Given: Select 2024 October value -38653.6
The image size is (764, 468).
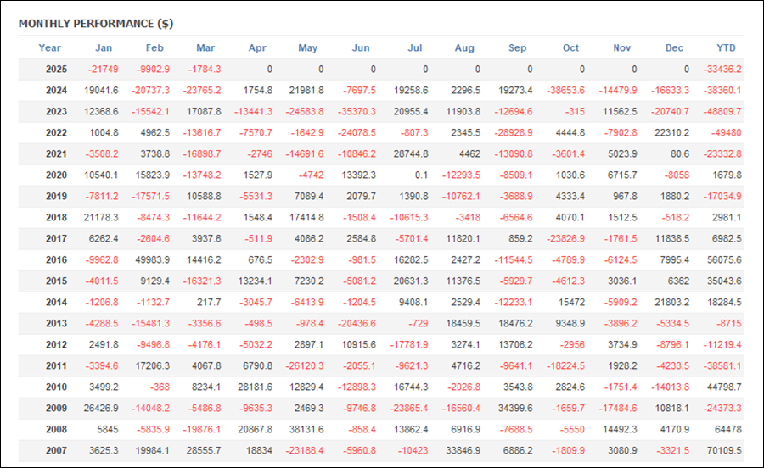Looking at the screenshot, I should [565, 91].
